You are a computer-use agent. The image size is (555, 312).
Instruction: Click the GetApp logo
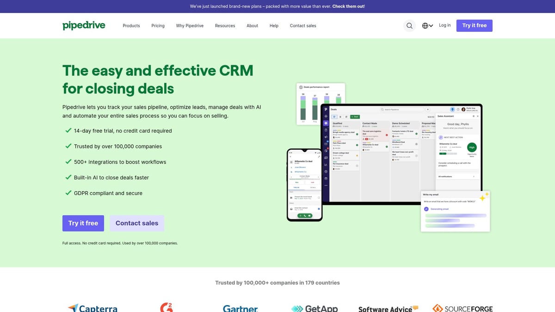coord(314,308)
